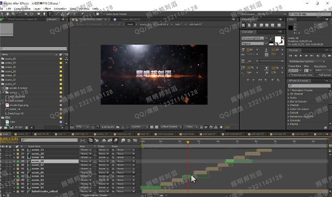Click the Effects & Presets search field
This screenshot has height=197, width=332.
tap(309, 86)
